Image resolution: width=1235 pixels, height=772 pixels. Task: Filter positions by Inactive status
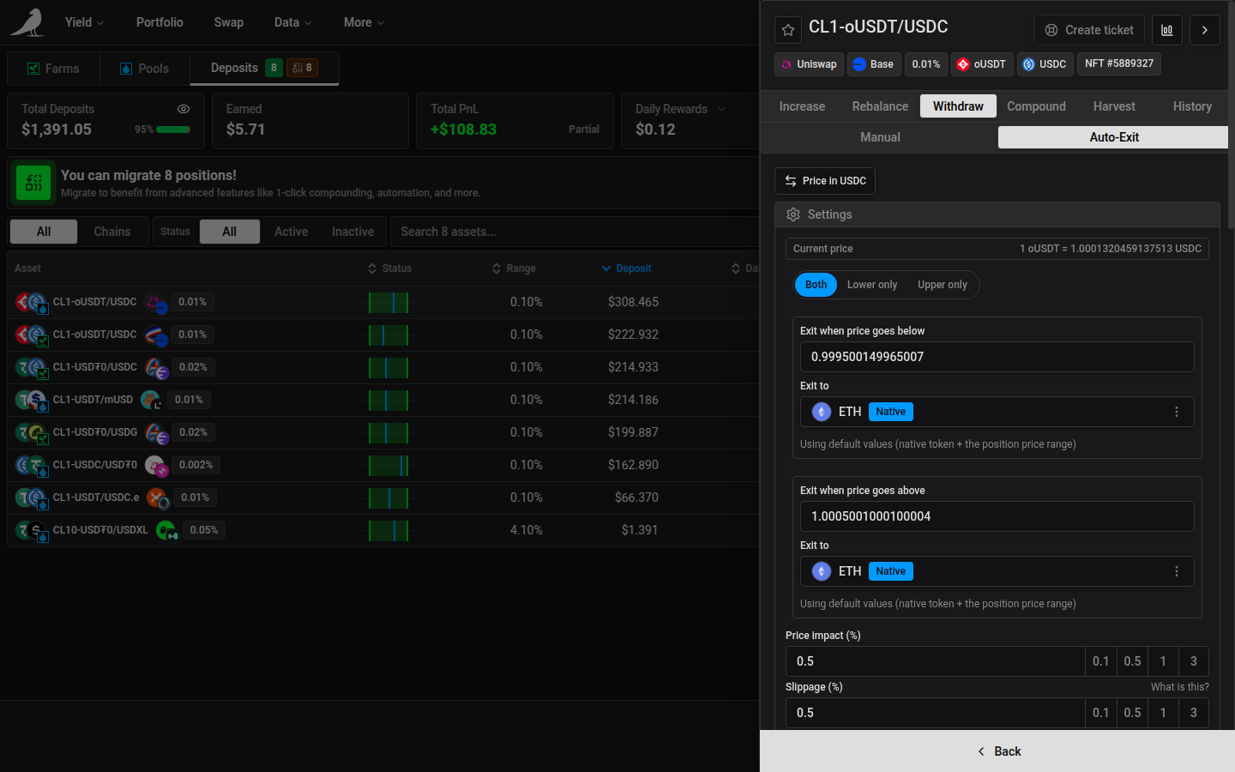pos(352,232)
